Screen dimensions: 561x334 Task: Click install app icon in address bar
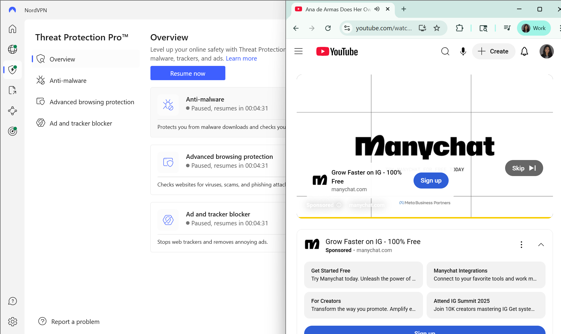(x=422, y=28)
